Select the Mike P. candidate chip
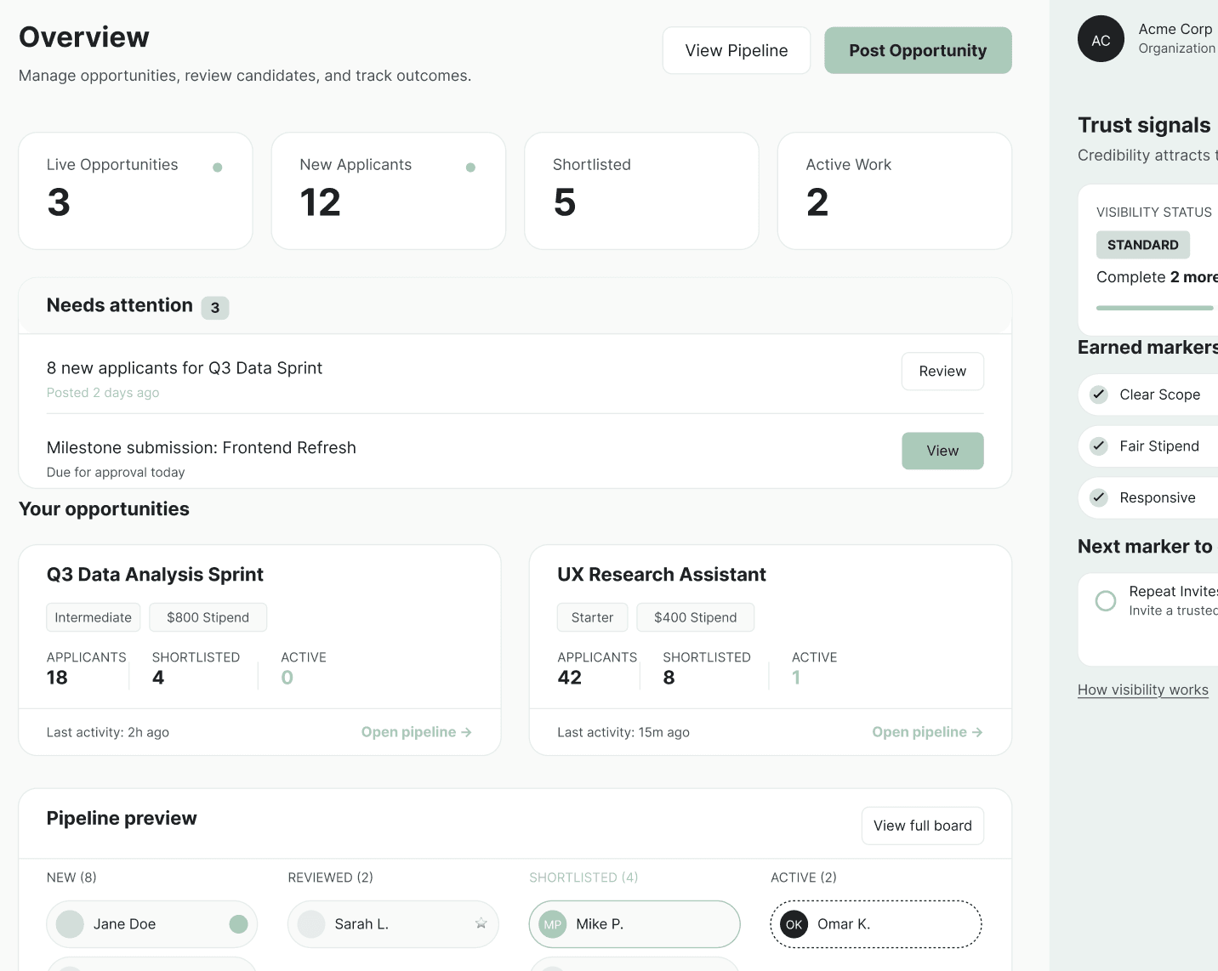 point(635,924)
